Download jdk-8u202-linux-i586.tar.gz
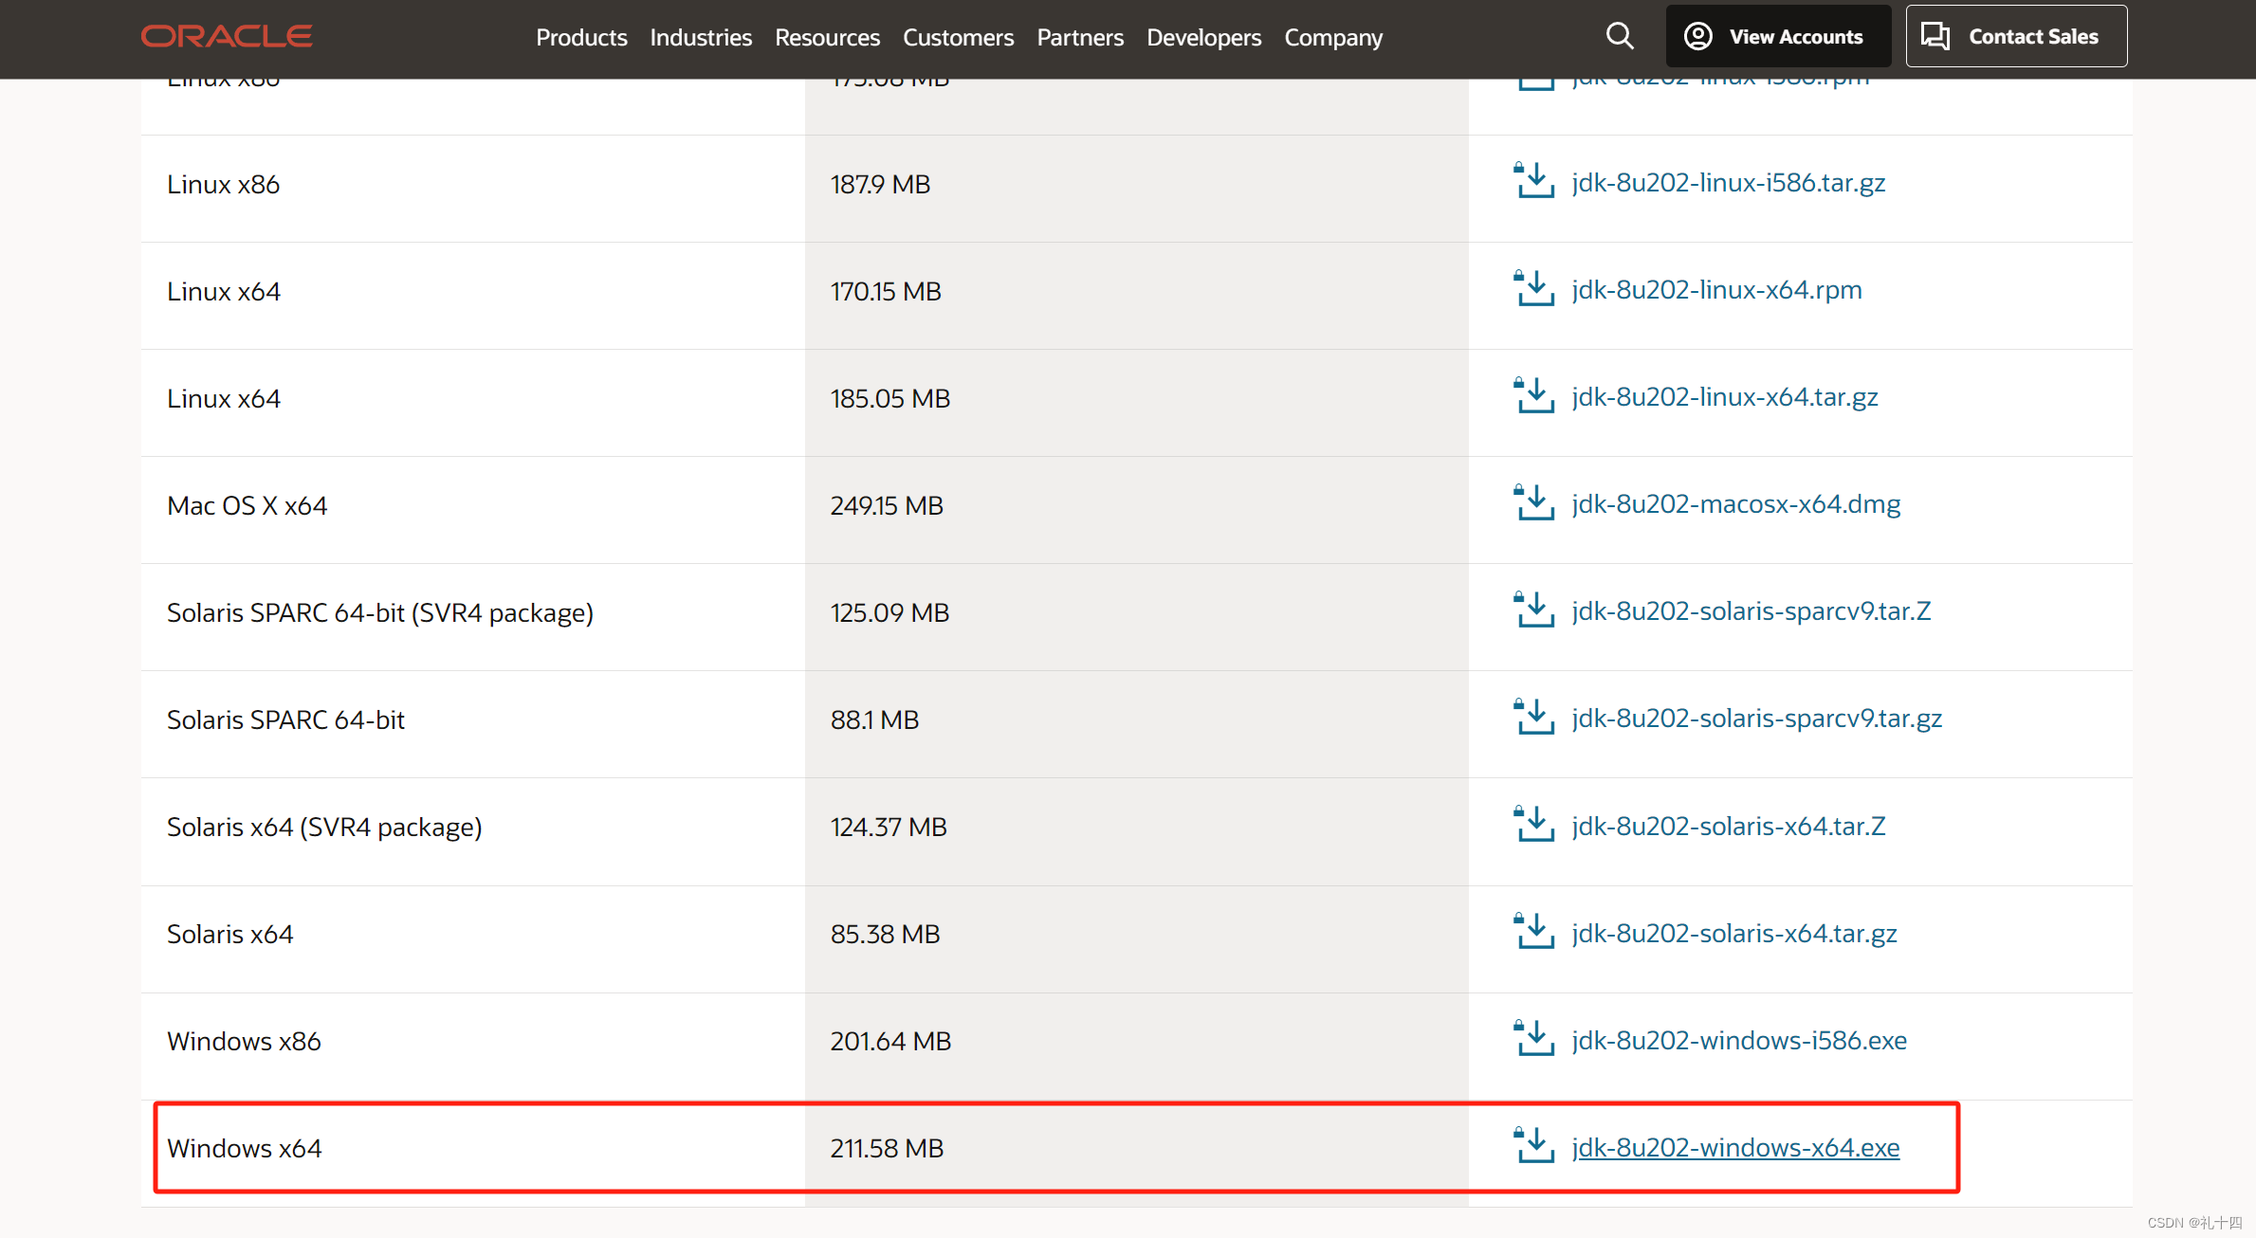This screenshot has width=2256, height=1238. [x=1728, y=182]
